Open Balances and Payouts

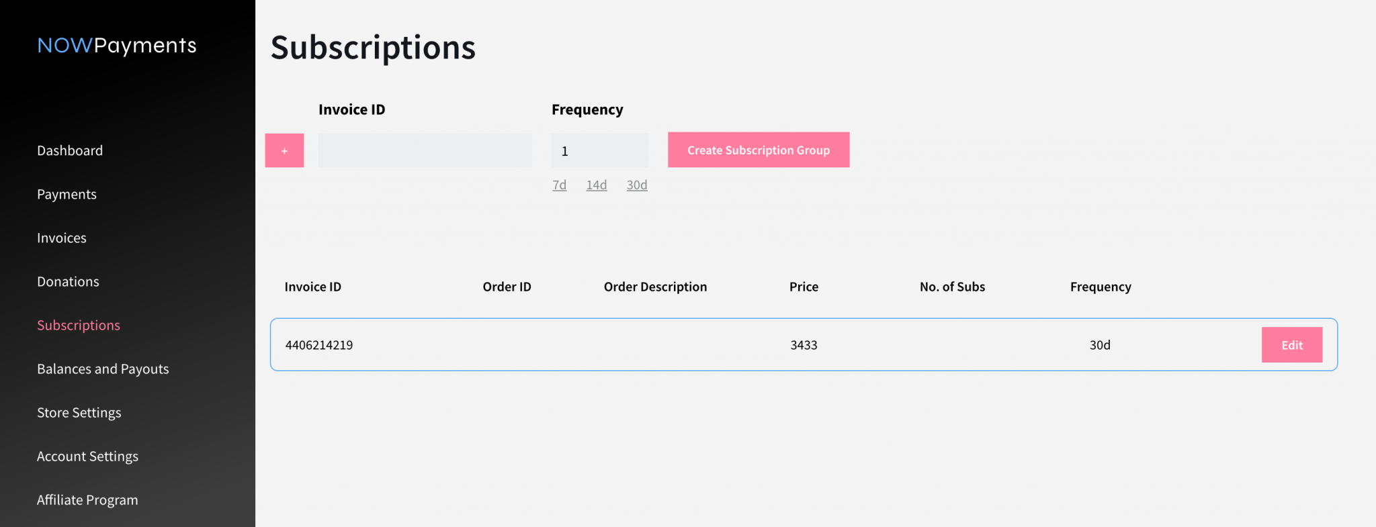tap(102, 369)
